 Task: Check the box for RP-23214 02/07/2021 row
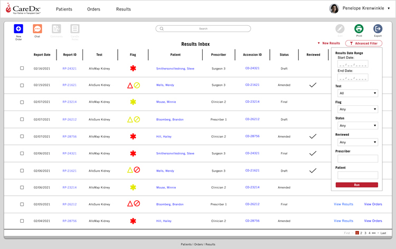coord(22,102)
